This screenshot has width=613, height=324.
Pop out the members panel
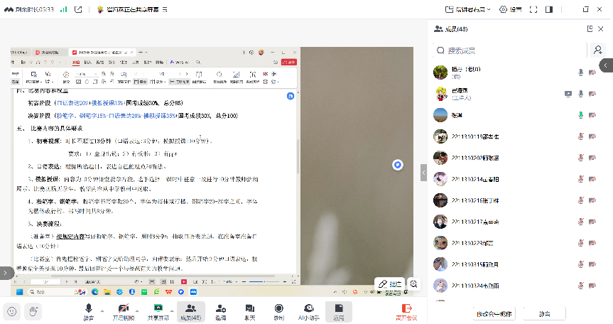pyautogui.click(x=590, y=28)
